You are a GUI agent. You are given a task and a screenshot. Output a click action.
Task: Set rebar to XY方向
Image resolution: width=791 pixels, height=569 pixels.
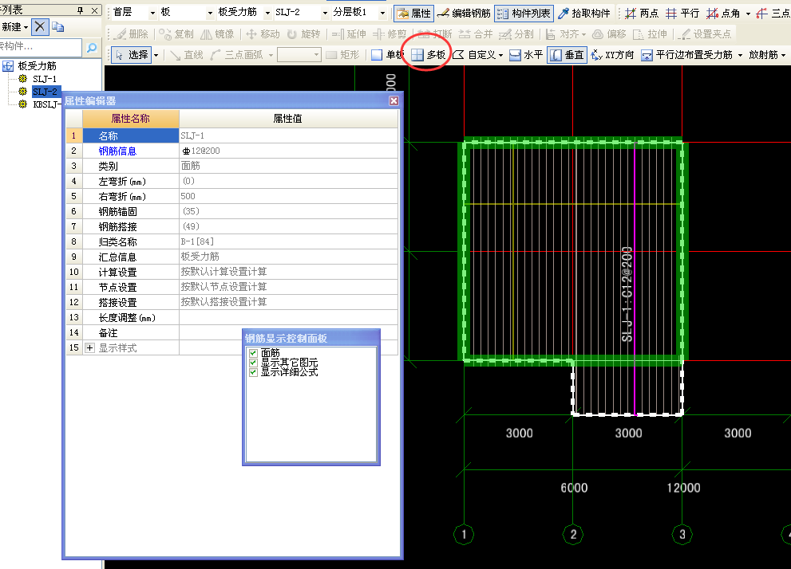pos(612,54)
